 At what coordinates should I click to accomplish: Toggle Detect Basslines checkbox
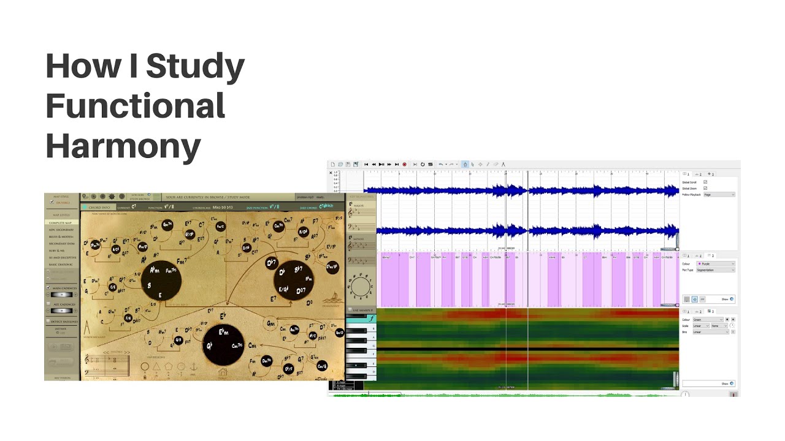click(x=48, y=321)
